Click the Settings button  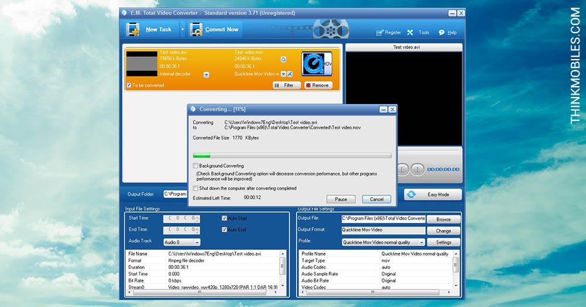(x=443, y=243)
